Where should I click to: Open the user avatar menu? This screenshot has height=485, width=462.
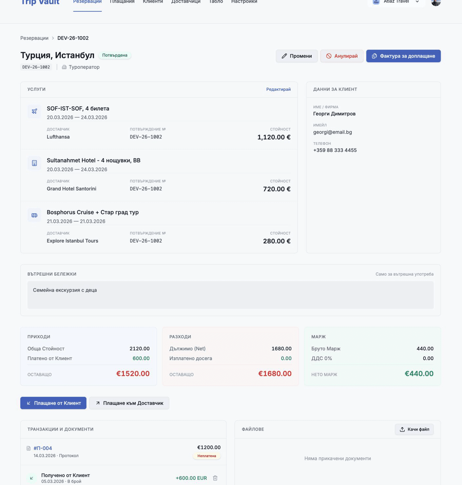coord(436,2)
